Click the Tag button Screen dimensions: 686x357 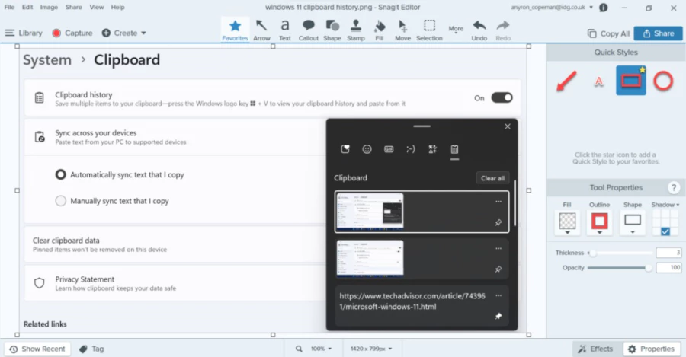click(x=91, y=349)
